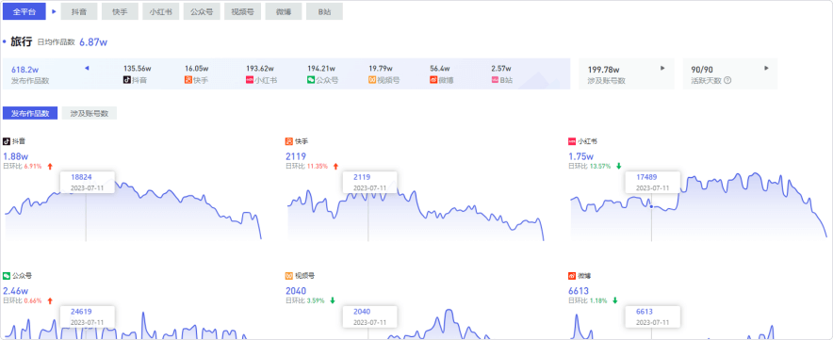Viewport: 833px width, 340px height.
Task: Click the 微博 icon in stats bar
Action: pos(433,80)
